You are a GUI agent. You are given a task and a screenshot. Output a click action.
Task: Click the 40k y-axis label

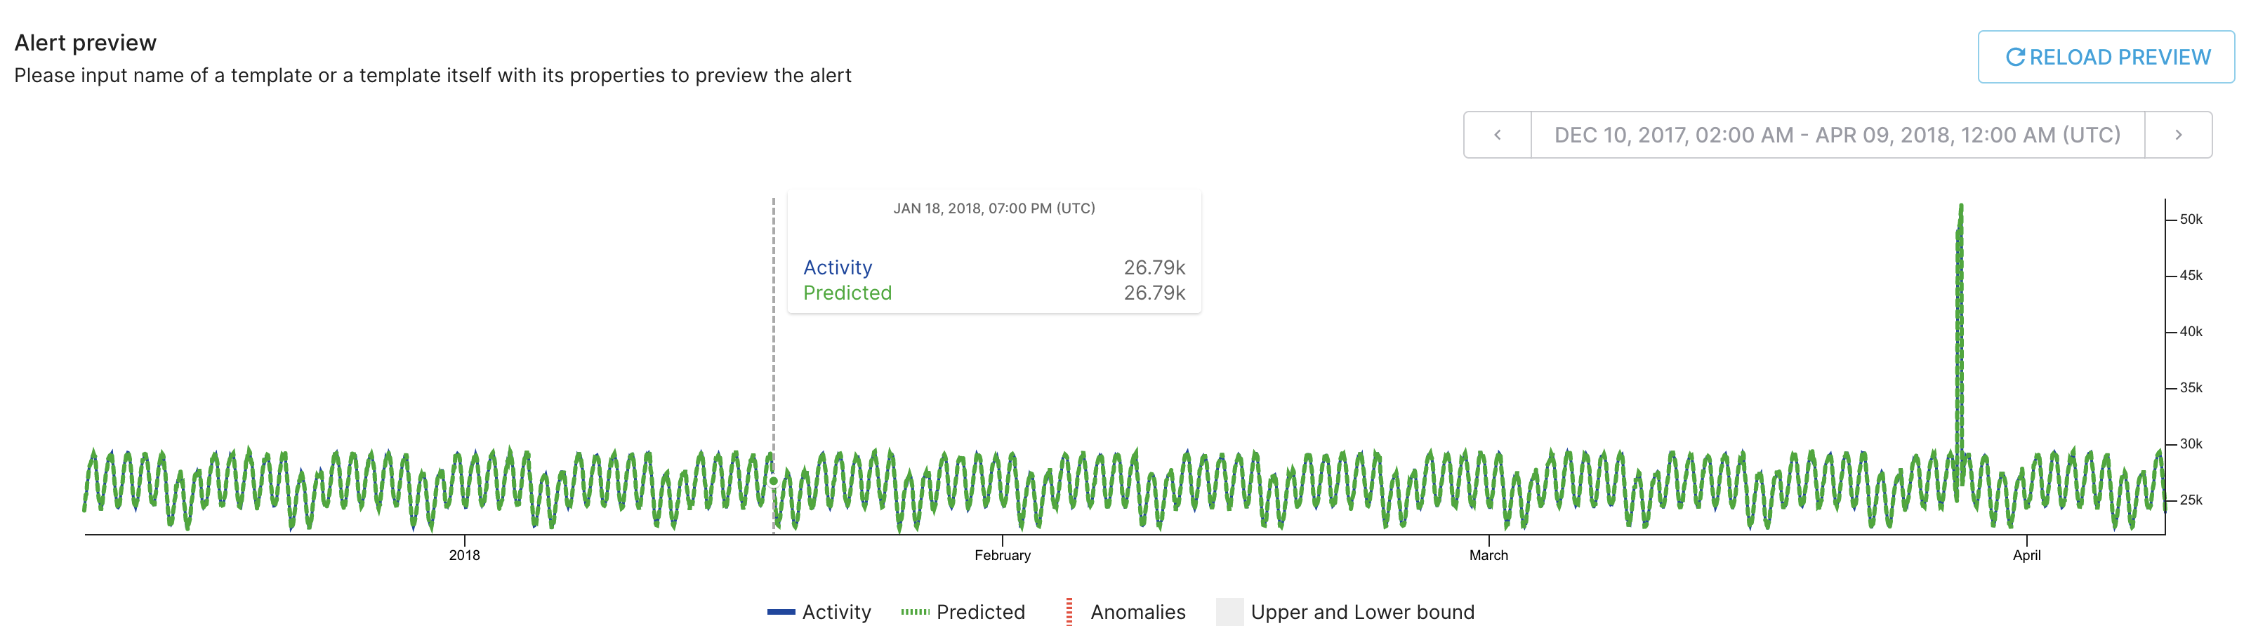2191,332
